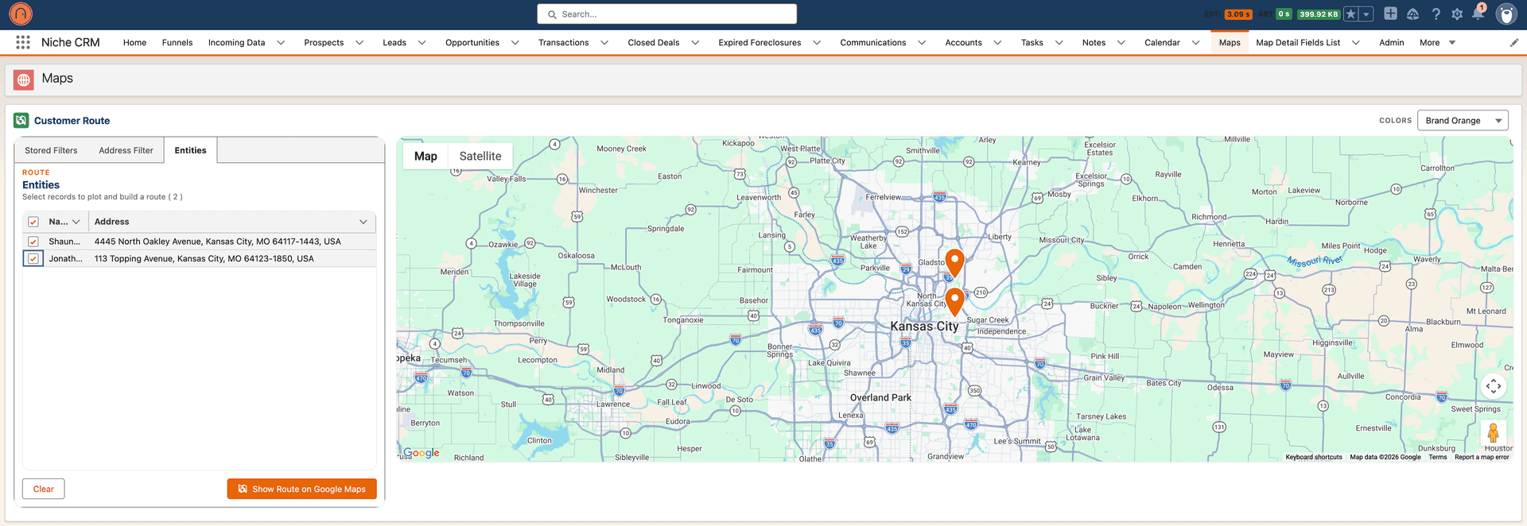
Task: Click the Google logo on map
Action: coord(421,453)
